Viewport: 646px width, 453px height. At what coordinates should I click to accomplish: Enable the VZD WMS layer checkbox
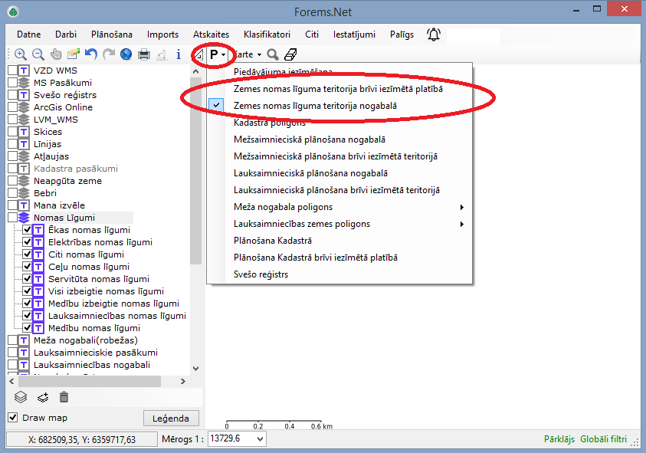tap(13, 71)
